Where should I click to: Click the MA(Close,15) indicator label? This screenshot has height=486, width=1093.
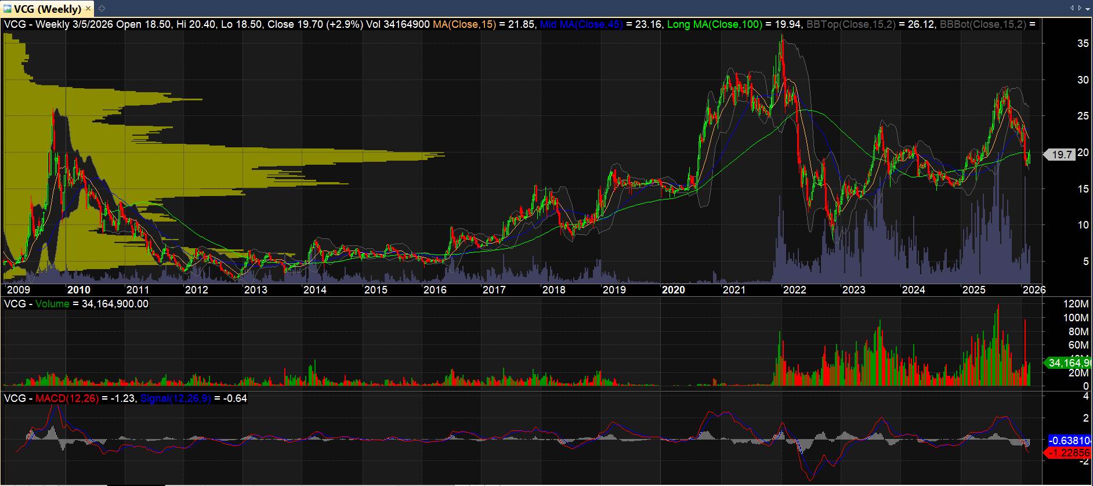pos(464,24)
